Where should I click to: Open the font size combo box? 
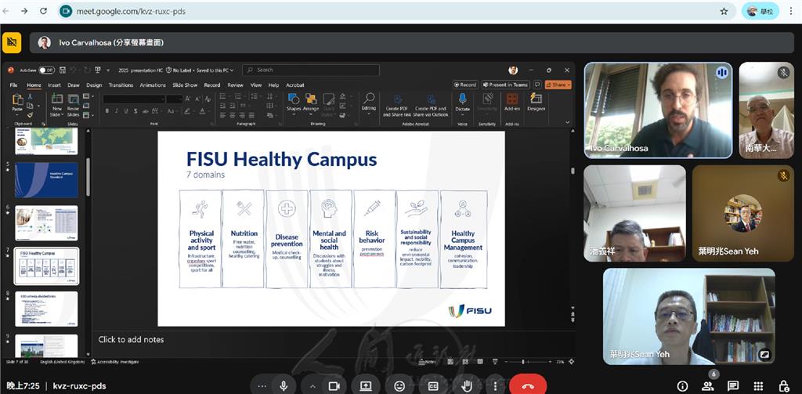coord(175,99)
